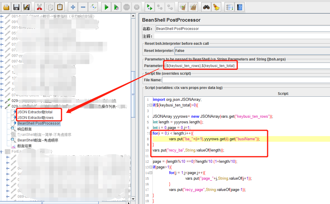Click the JSONArray yyyrows declaration on line 4
The image size is (330, 204).
[x=213, y=117]
